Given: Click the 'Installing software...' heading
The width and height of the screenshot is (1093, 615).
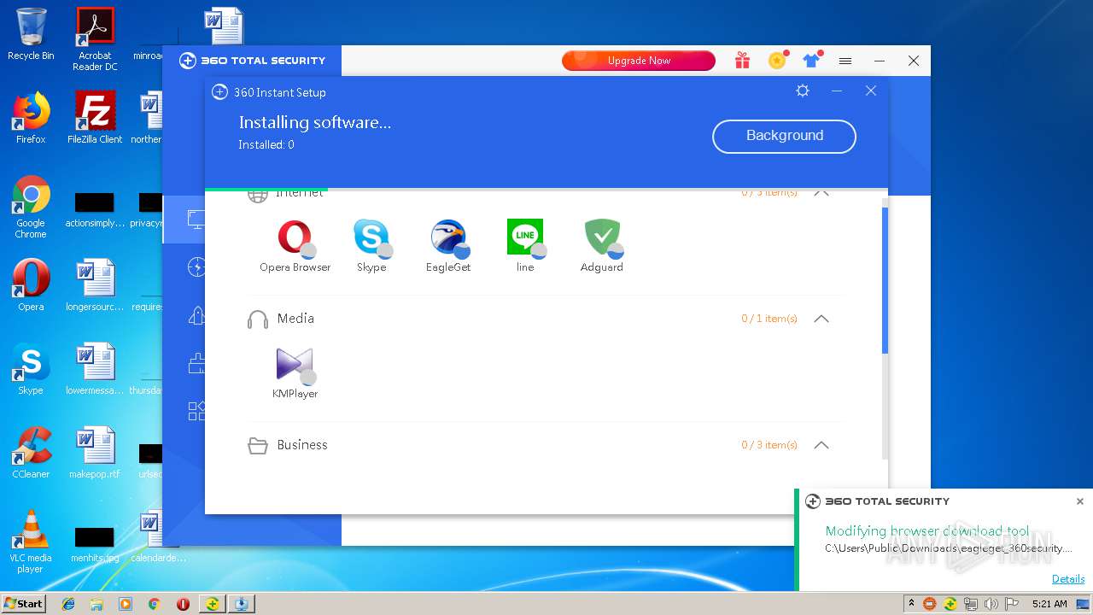Looking at the screenshot, I should coord(315,122).
